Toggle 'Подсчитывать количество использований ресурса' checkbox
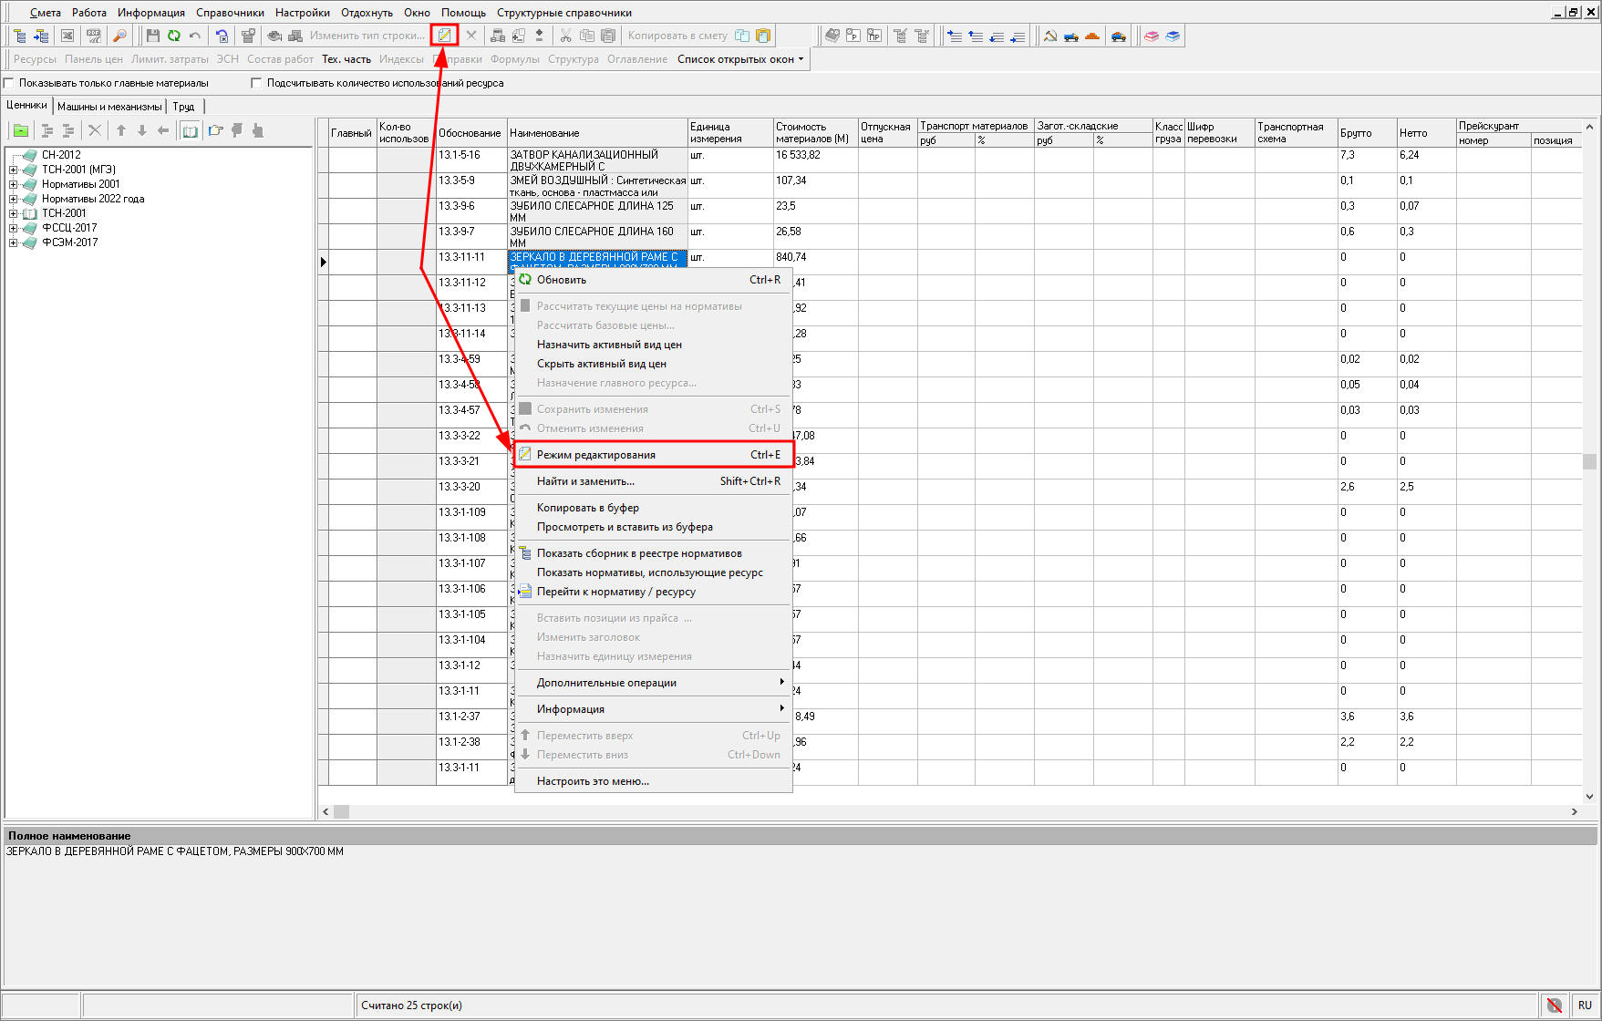1602x1021 pixels. [256, 83]
